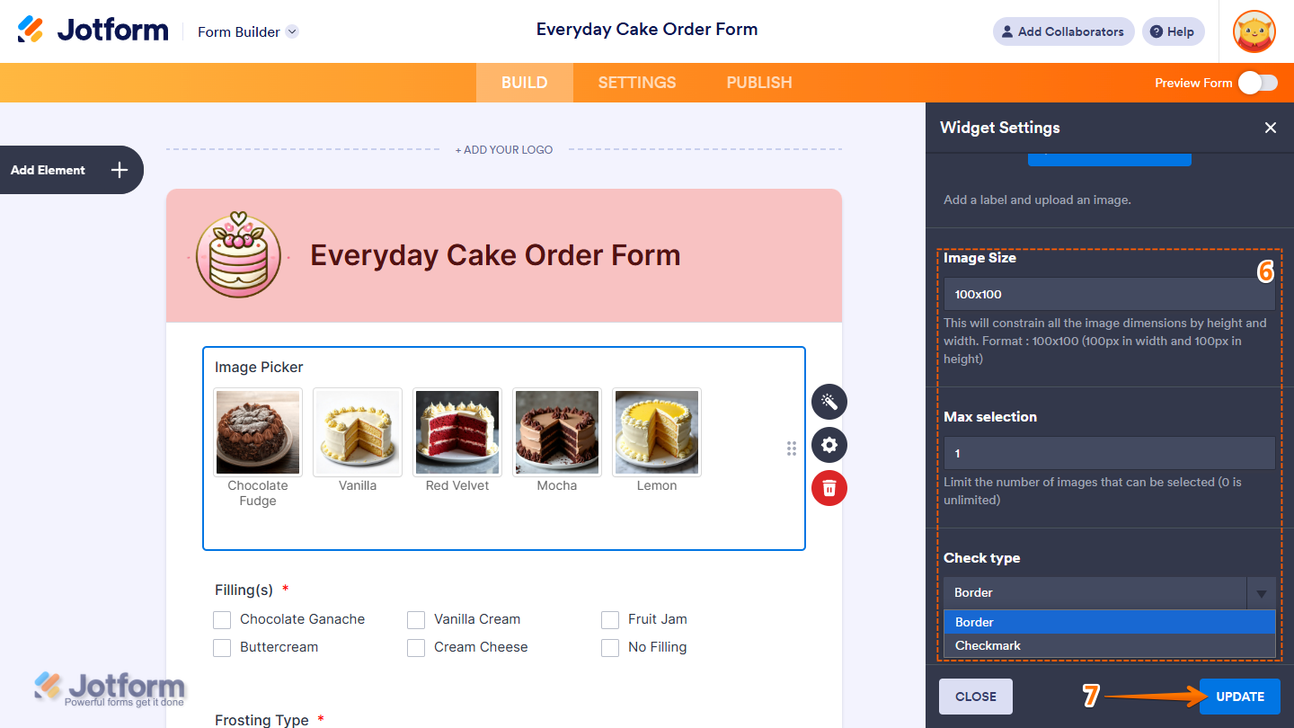Delete the Image Picker using the trash icon
Screen dimensions: 1294x728
pyautogui.click(x=829, y=488)
